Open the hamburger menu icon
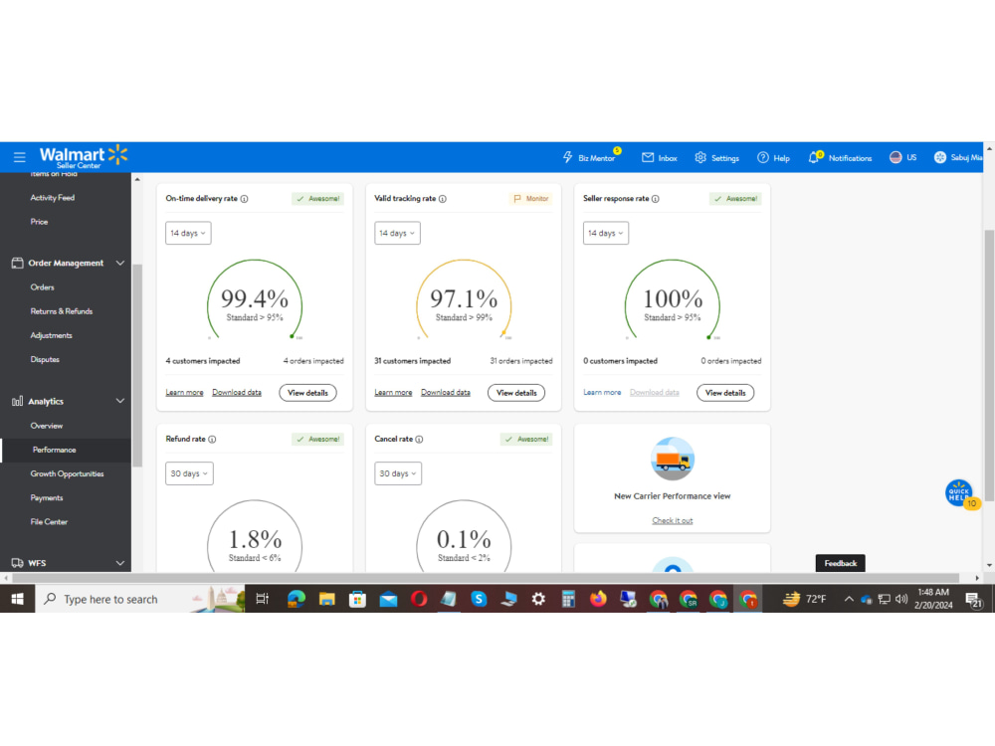 (x=19, y=157)
